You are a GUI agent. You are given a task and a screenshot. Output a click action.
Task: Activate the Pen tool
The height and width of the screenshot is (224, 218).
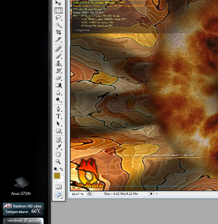[x=59, y=109]
